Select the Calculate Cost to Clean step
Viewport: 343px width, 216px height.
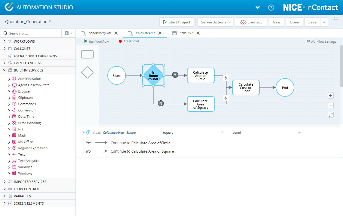pos(246,88)
